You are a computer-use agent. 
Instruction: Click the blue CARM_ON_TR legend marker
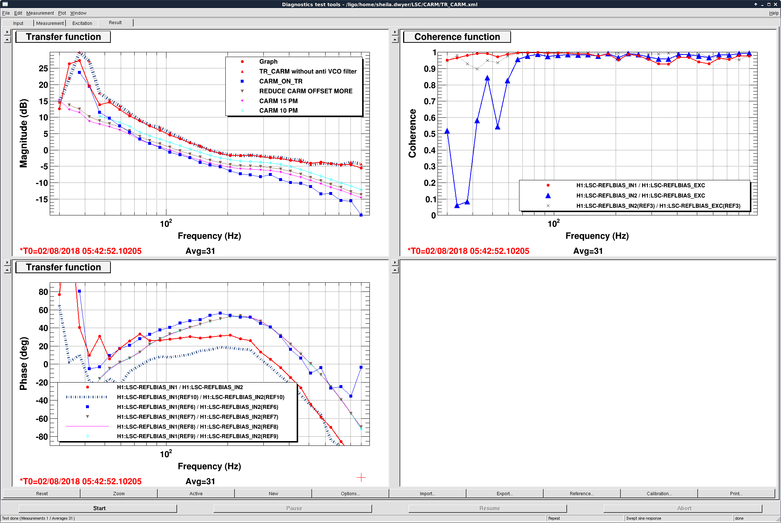coord(242,81)
